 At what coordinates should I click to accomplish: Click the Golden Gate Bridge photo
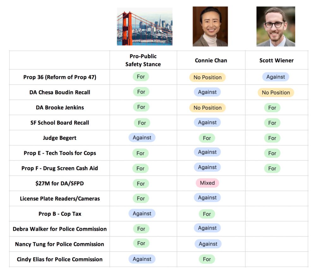pyautogui.click(x=144, y=27)
